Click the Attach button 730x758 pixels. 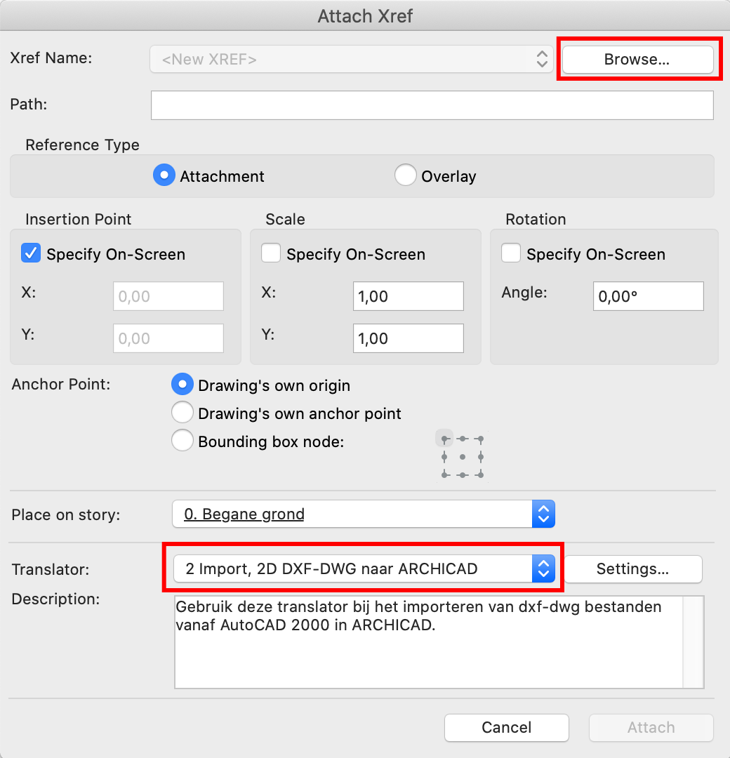651,728
